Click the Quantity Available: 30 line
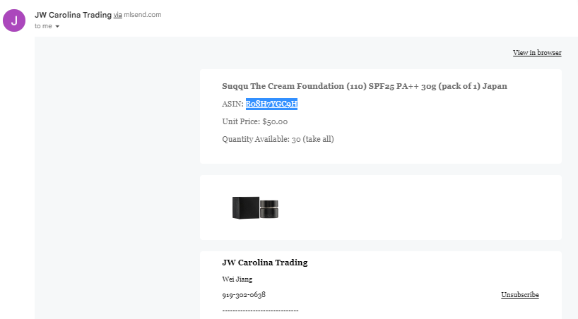The height and width of the screenshot is (319, 578). (x=278, y=139)
